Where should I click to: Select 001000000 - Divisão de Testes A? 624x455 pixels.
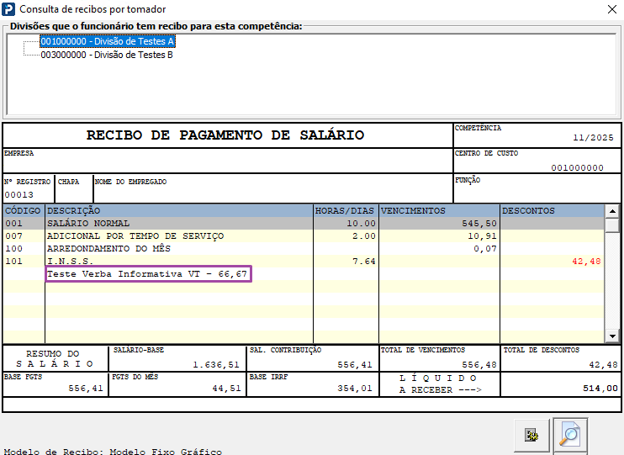[x=107, y=41]
